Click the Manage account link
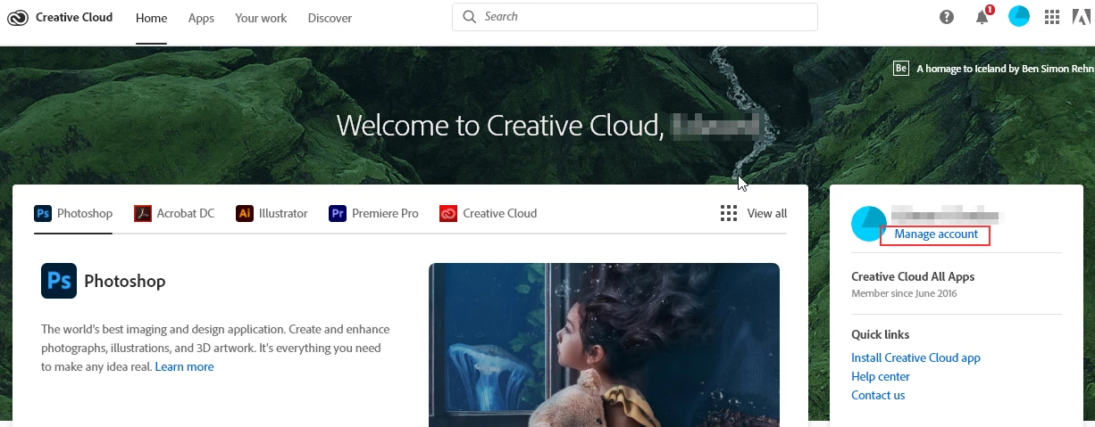 [x=936, y=234]
